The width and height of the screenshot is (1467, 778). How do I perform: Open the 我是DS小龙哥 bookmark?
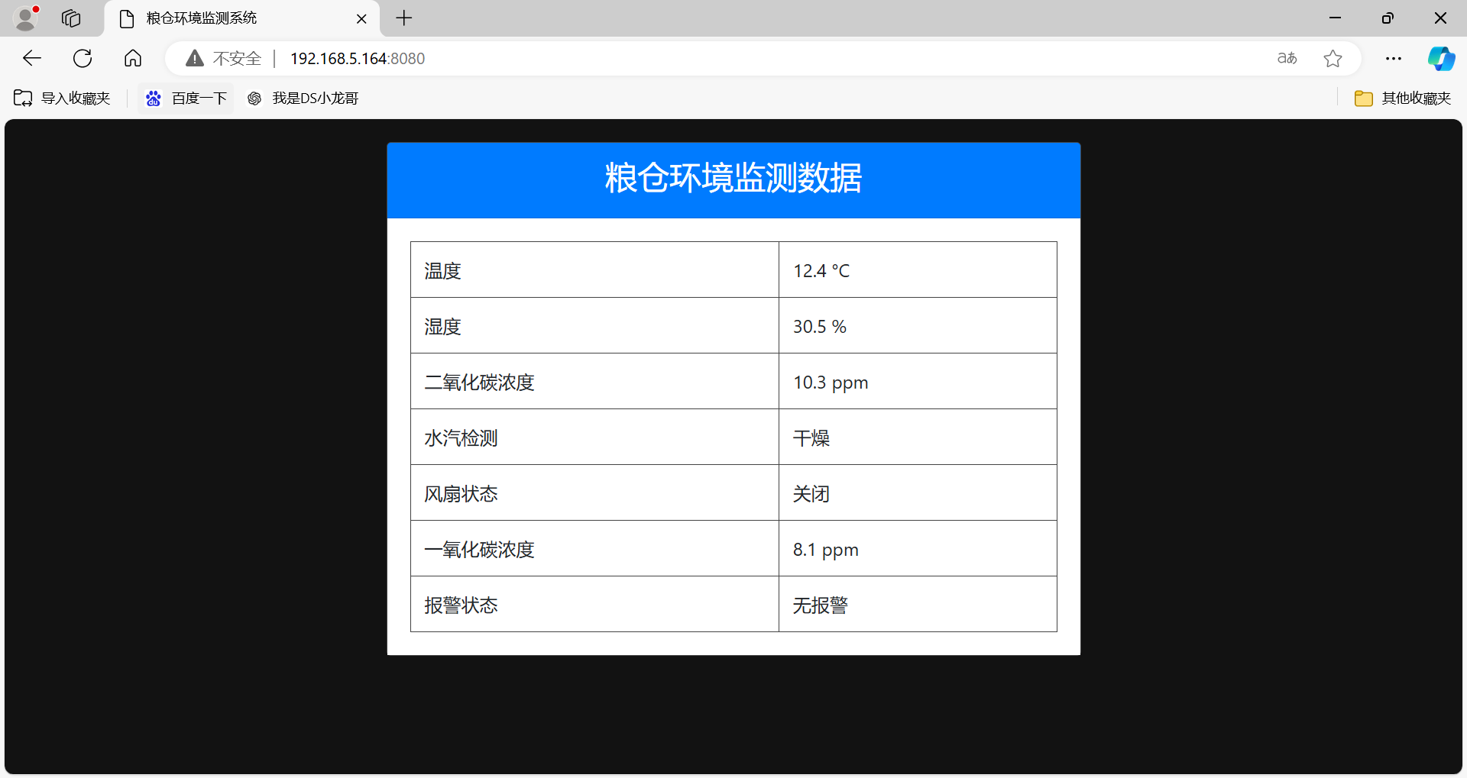[x=303, y=98]
